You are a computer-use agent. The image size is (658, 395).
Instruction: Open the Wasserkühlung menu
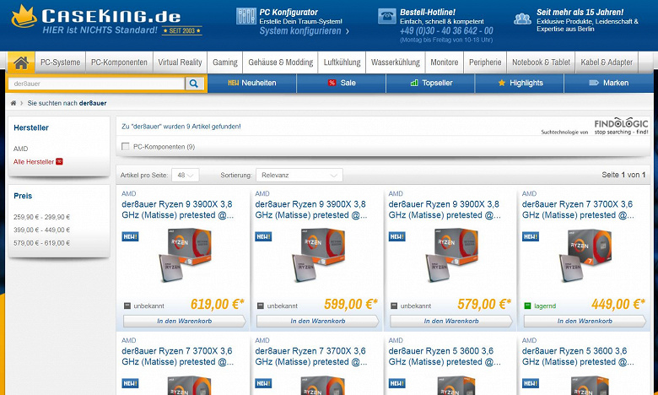click(x=396, y=62)
